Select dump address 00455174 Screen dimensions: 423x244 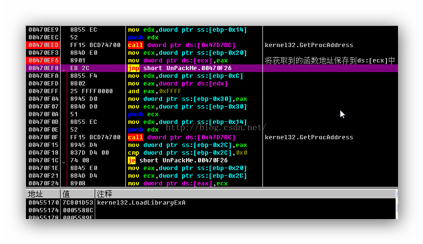tap(43, 210)
